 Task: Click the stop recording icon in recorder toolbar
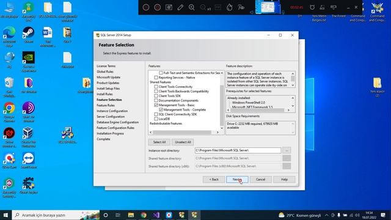point(158,7)
